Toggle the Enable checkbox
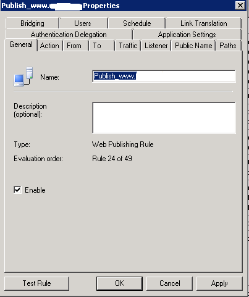This screenshot has height=297, width=249. coord(17,190)
